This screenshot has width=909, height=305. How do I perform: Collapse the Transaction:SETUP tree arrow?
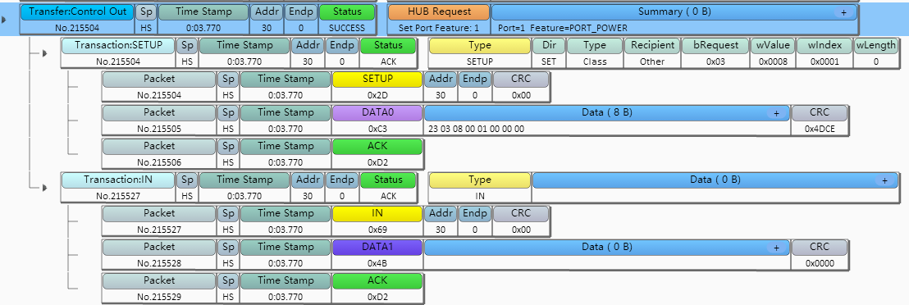click(x=44, y=53)
